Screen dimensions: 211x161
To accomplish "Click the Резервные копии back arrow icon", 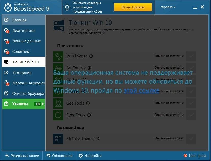I will [7, 156].
